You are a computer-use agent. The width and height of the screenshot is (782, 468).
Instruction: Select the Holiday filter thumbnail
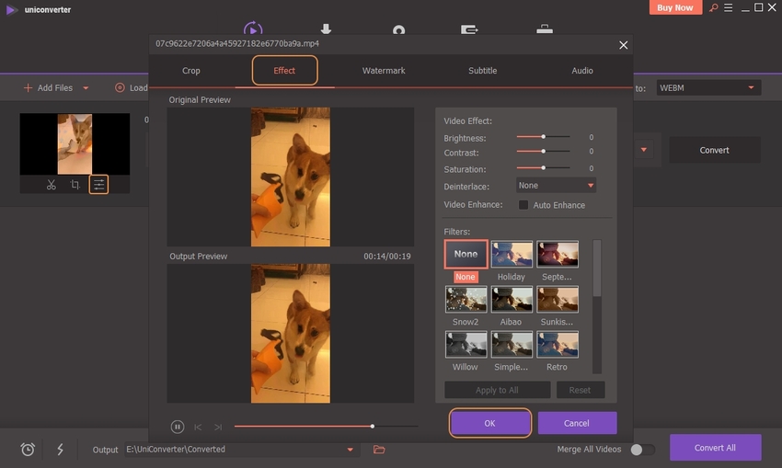[512, 255]
